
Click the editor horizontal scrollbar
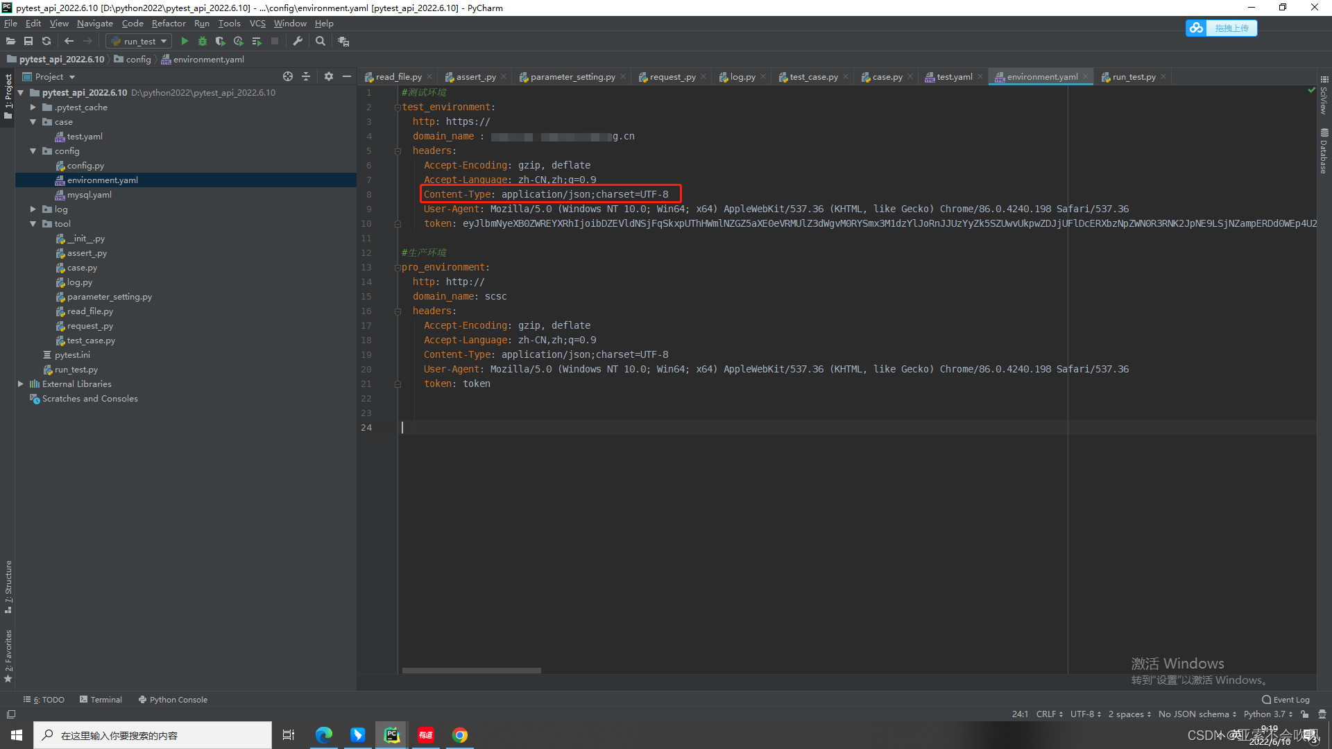(x=472, y=671)
